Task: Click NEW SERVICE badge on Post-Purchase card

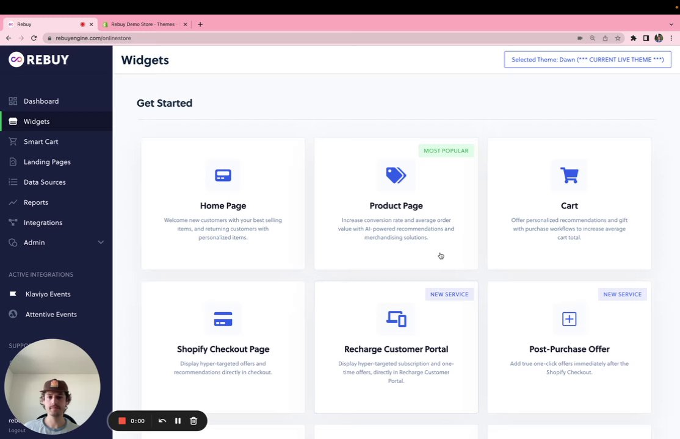Action: pos(623,294)
